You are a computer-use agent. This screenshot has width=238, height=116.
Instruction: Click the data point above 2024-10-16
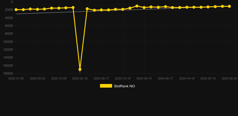[187, 7]
